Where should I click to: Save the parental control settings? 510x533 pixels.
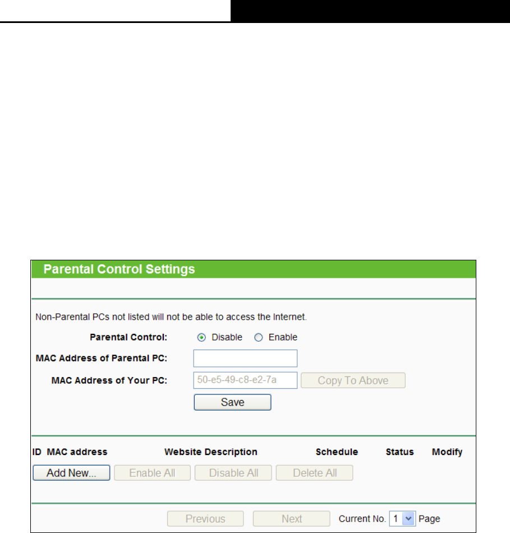tap(233, 402)
